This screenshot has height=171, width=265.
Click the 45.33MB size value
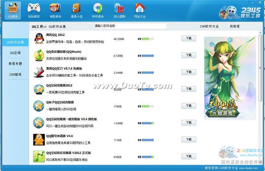coord(119,39)
